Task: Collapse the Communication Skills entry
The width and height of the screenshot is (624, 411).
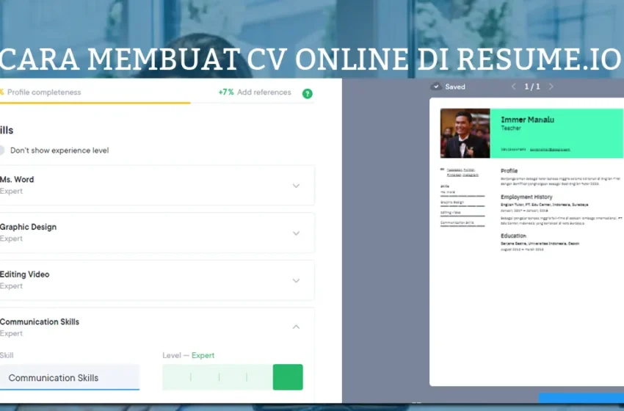Action: 296,327
